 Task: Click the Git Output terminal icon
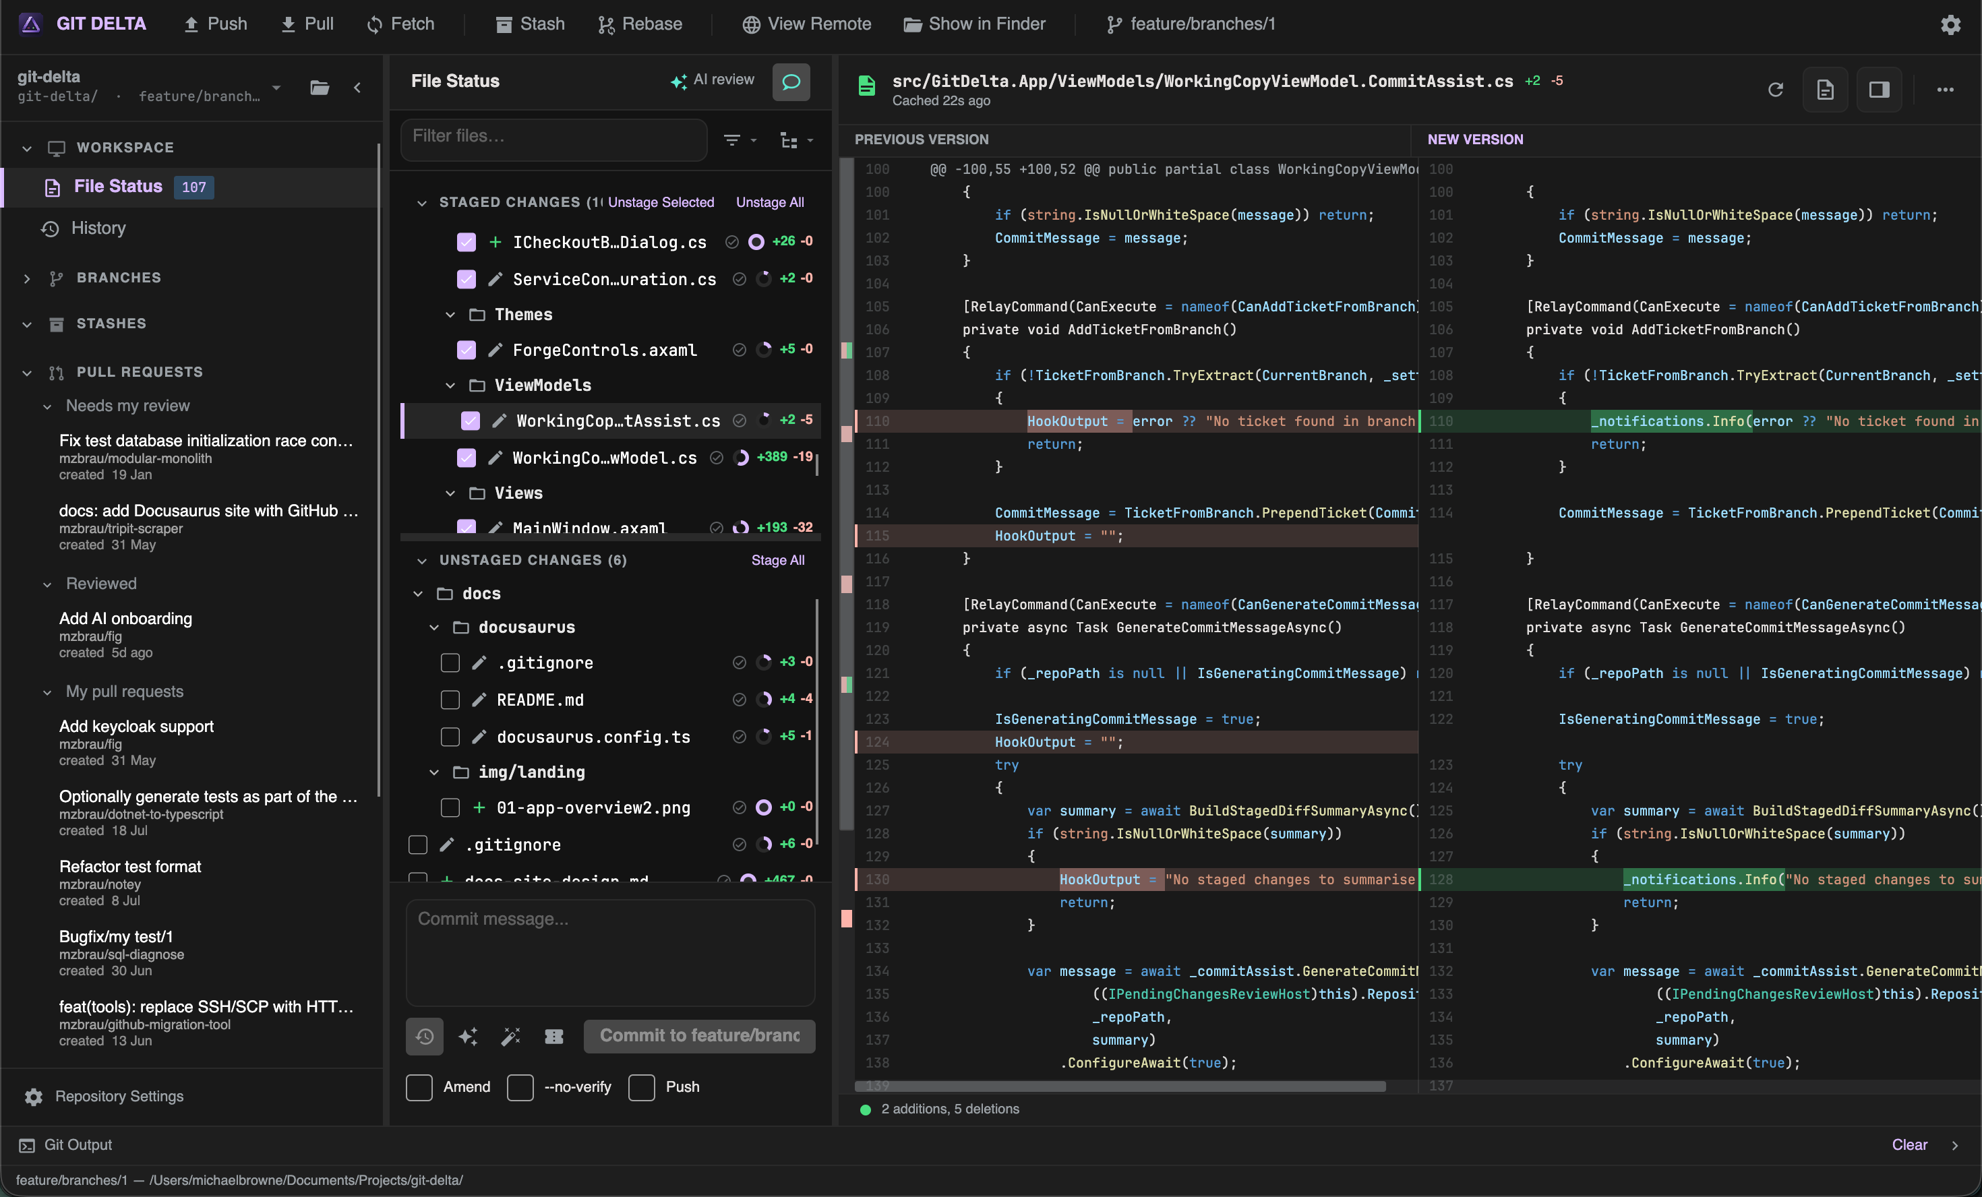(x=26, y=1146)
